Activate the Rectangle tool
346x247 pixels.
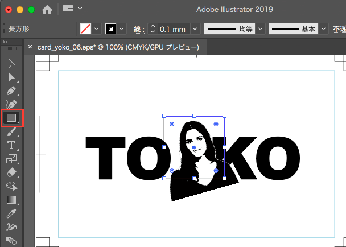click(11, 118)
